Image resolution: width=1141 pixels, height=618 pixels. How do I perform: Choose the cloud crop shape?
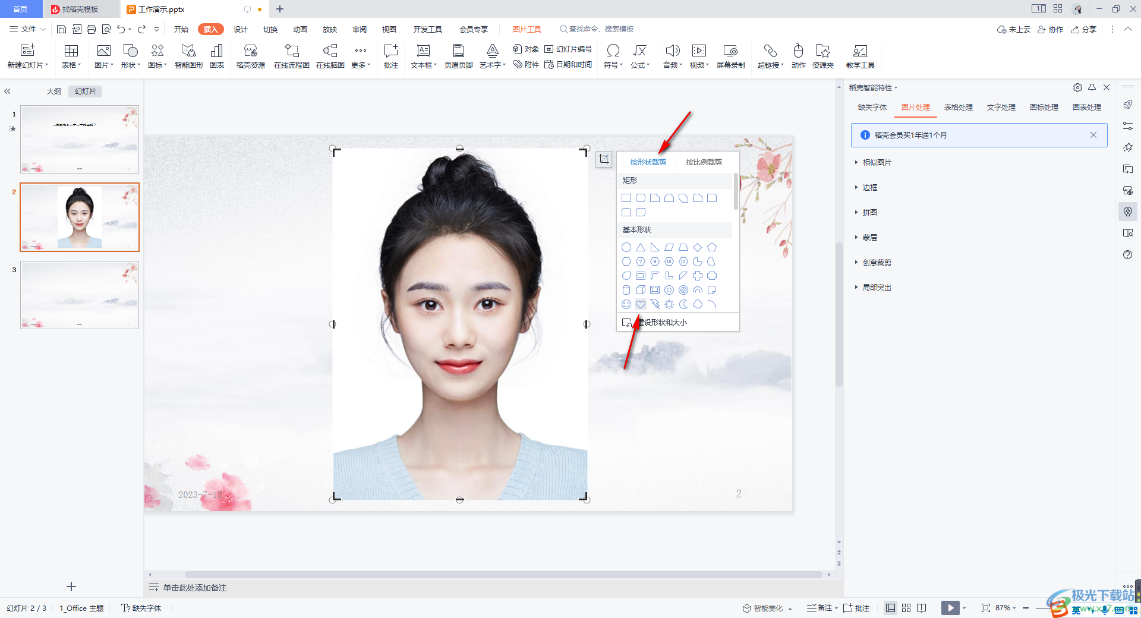698,304
